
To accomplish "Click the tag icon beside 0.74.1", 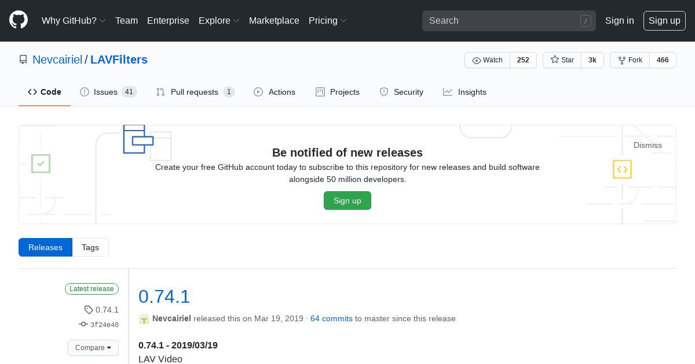I will tap(89, 310).
